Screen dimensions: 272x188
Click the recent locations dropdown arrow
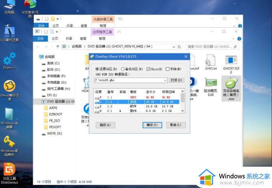(52, 47)
